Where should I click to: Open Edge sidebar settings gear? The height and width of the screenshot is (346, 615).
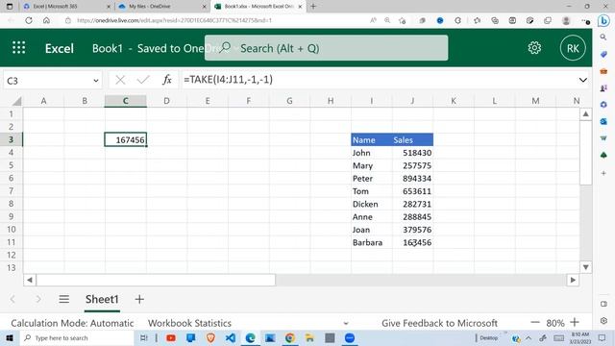(x=603, y=320)
